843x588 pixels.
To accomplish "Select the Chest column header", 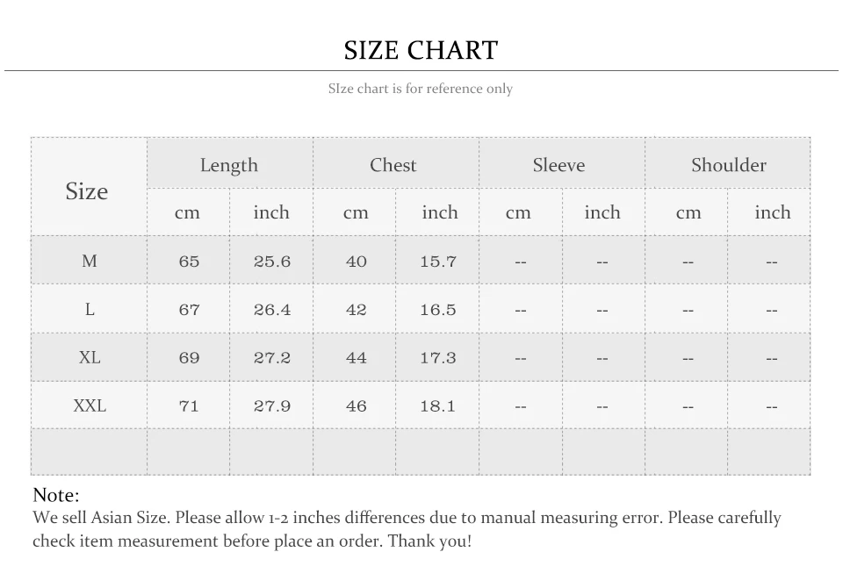I will (x=393, y=165).
